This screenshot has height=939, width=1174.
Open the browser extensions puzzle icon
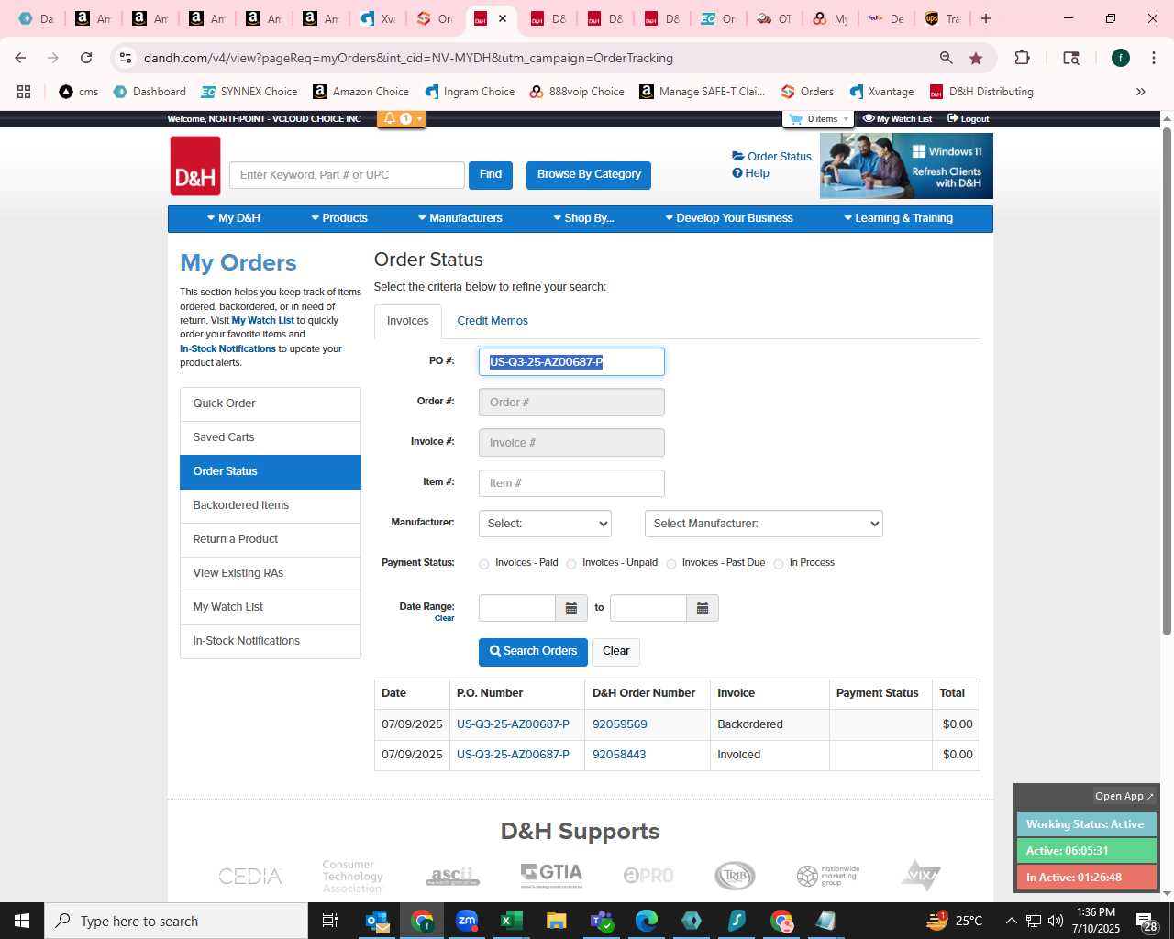pos(1022,58)
